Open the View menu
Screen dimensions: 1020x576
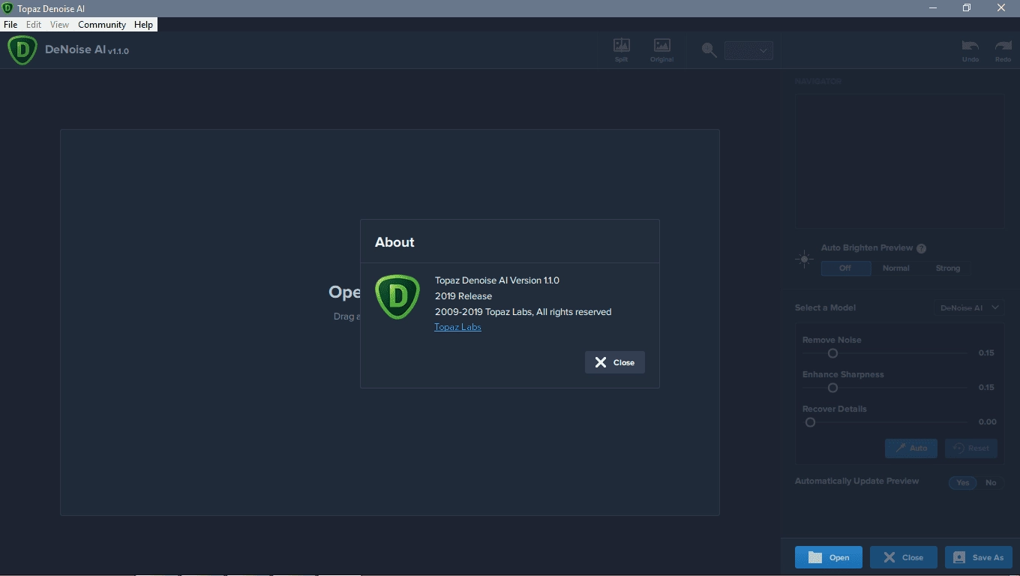(x=59, y=25)
